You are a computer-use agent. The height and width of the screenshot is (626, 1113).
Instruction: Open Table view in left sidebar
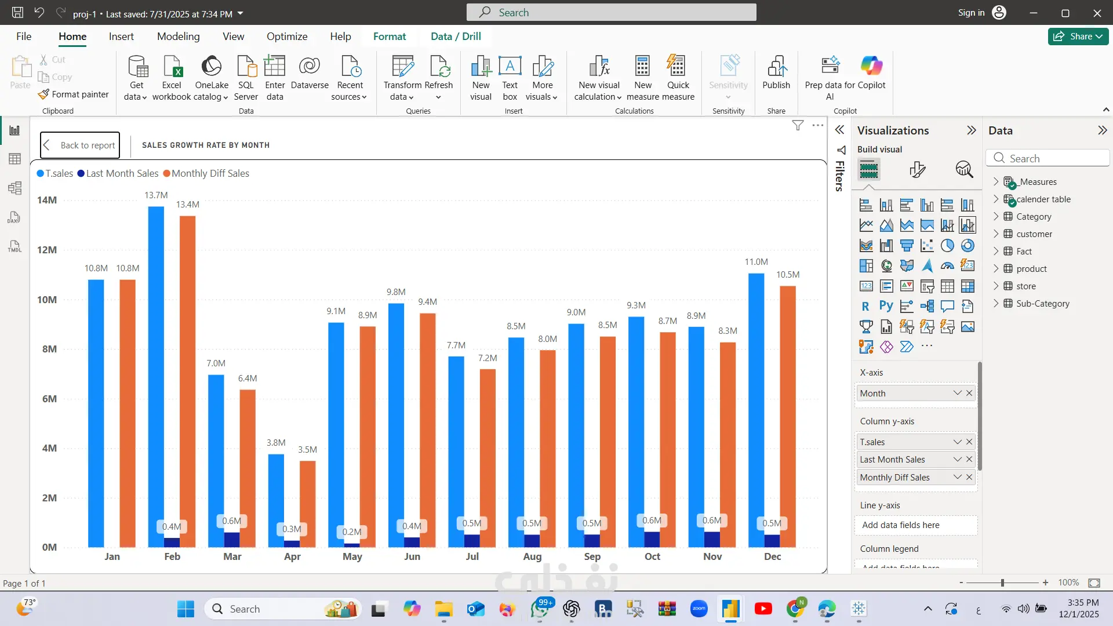click(15, 159)
